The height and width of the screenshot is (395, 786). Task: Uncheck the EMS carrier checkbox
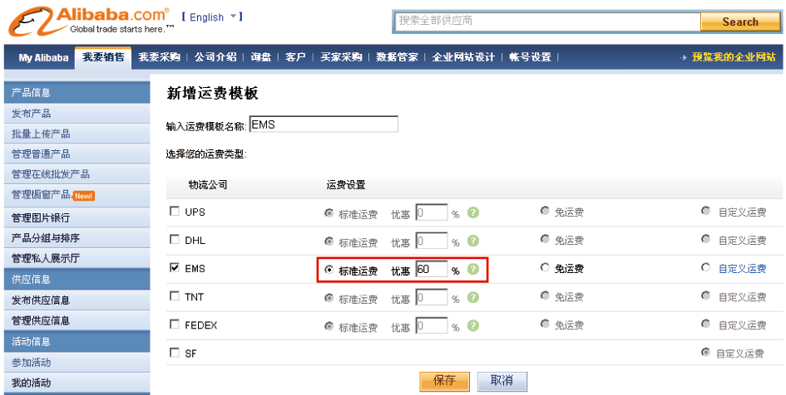(175, 268)
